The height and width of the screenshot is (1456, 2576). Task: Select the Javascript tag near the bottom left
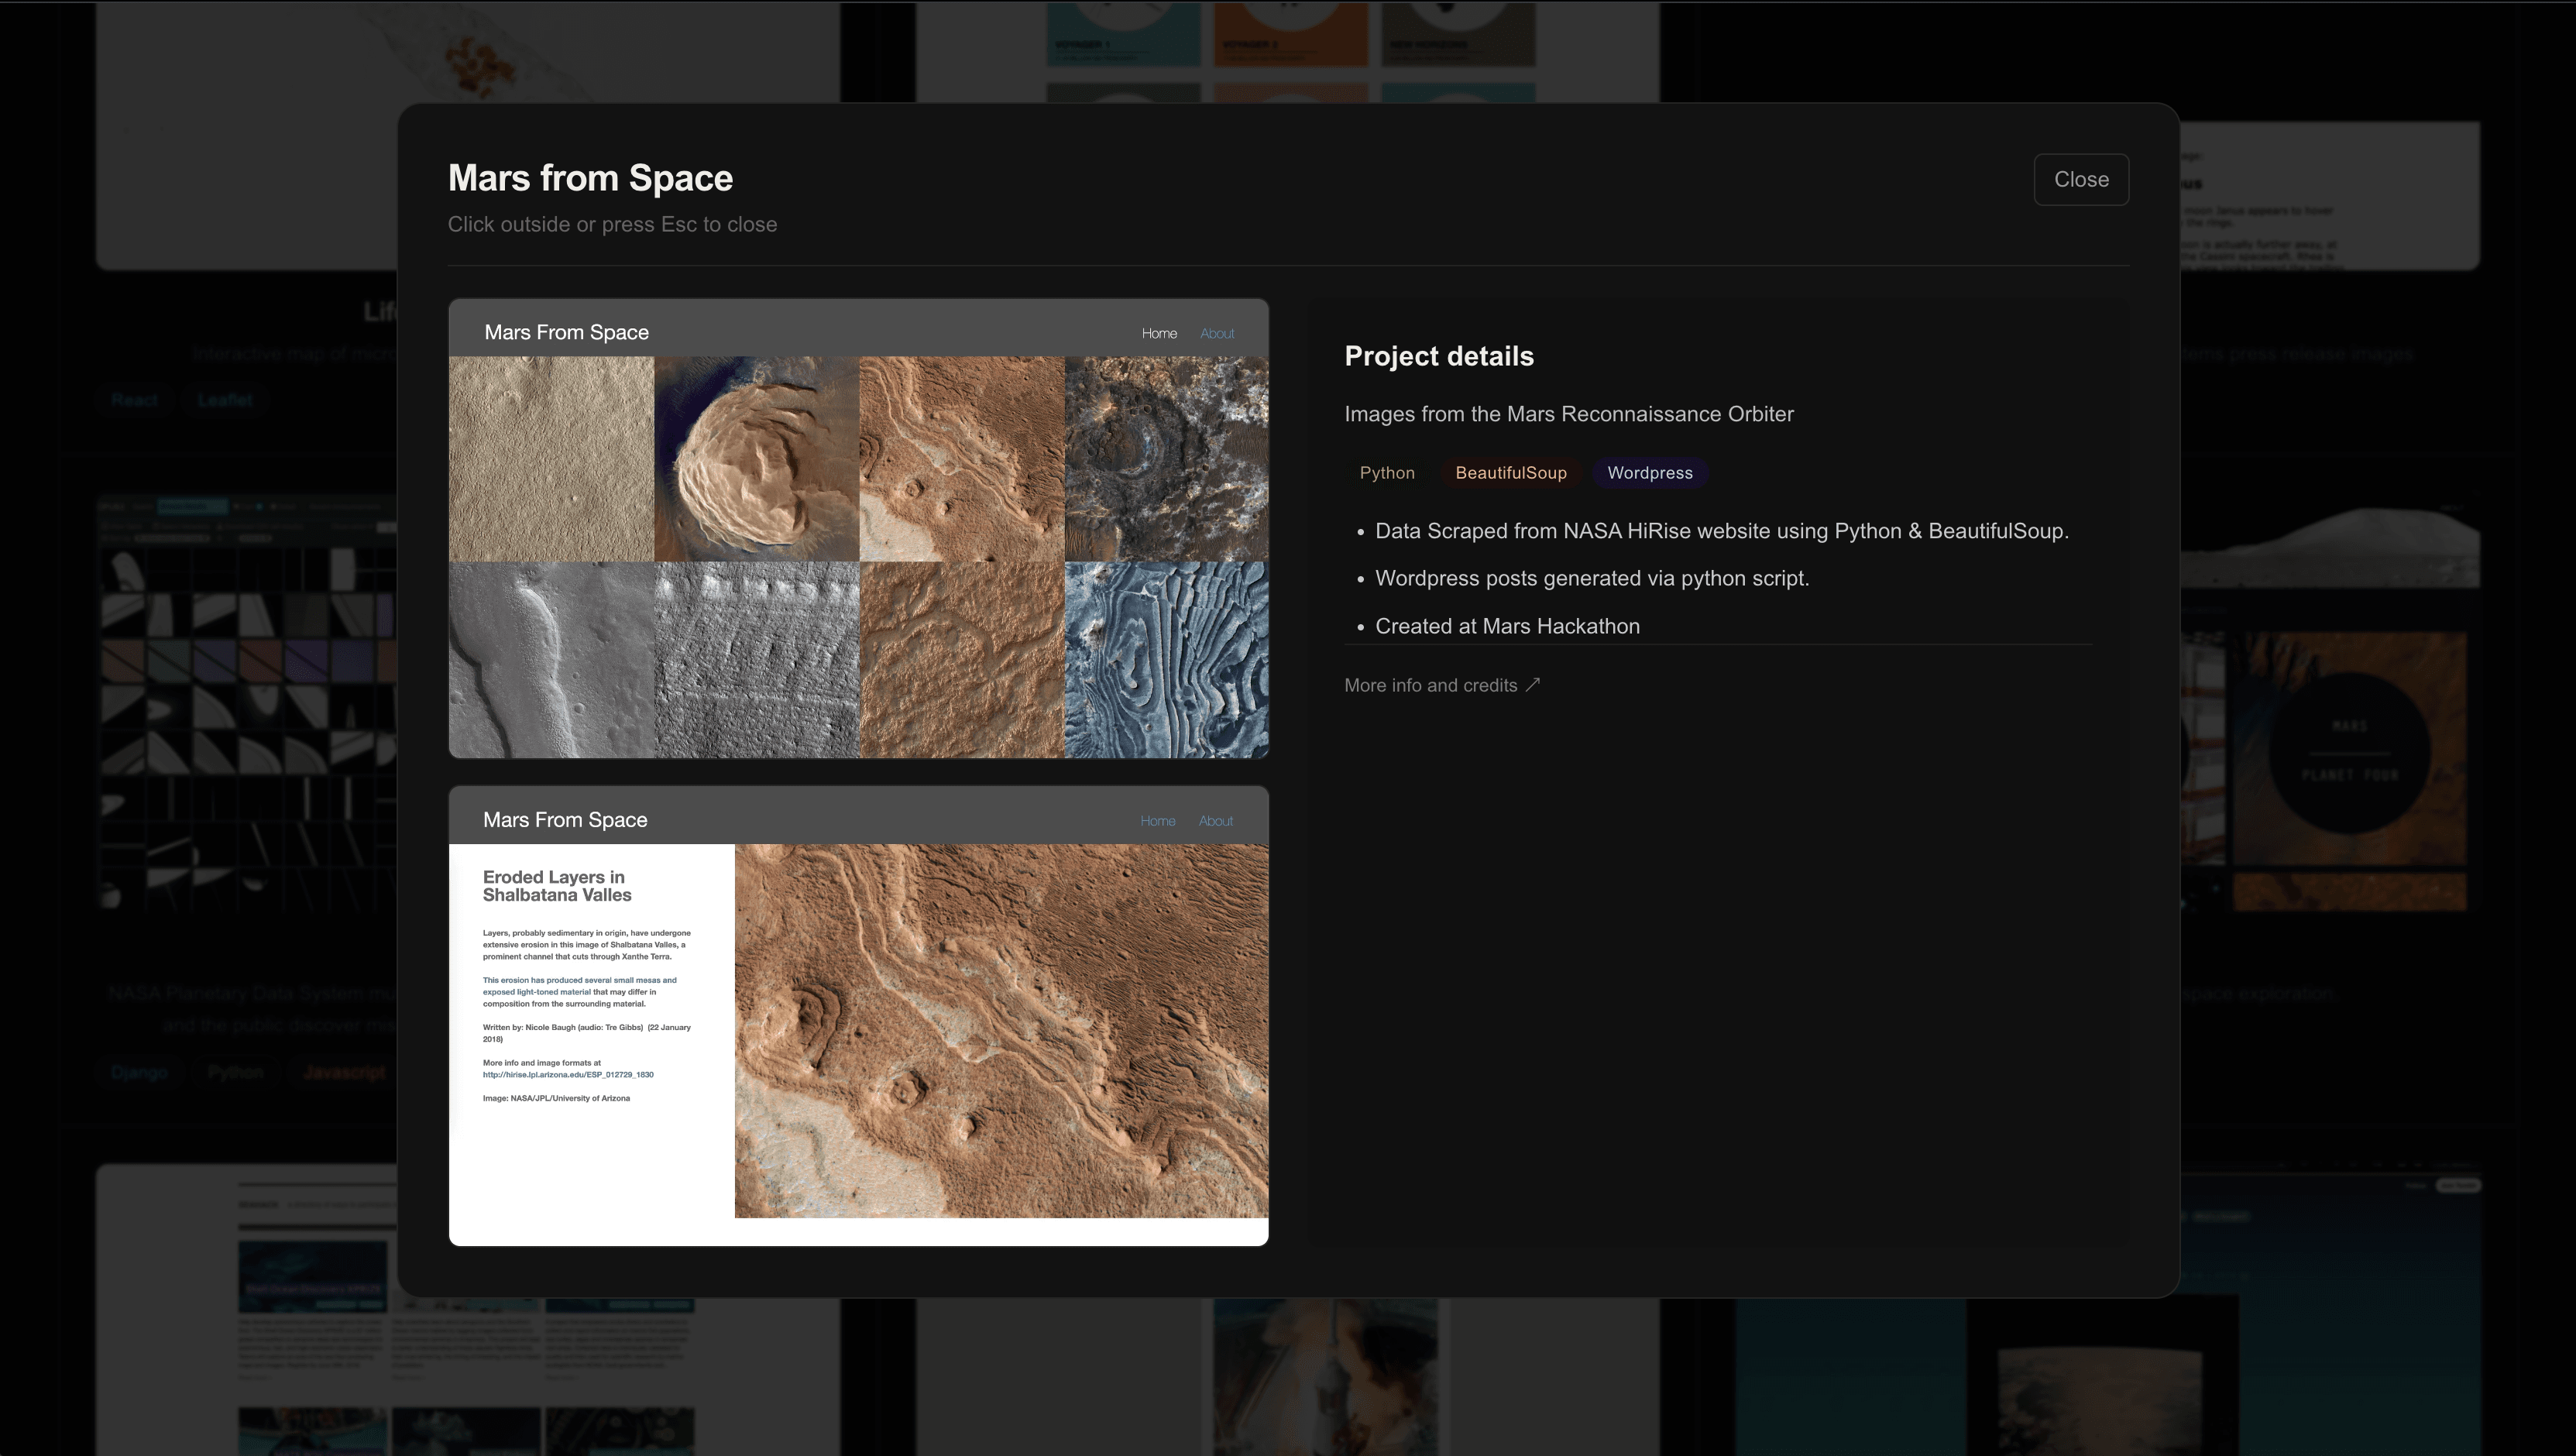(x=344, y=1070)
